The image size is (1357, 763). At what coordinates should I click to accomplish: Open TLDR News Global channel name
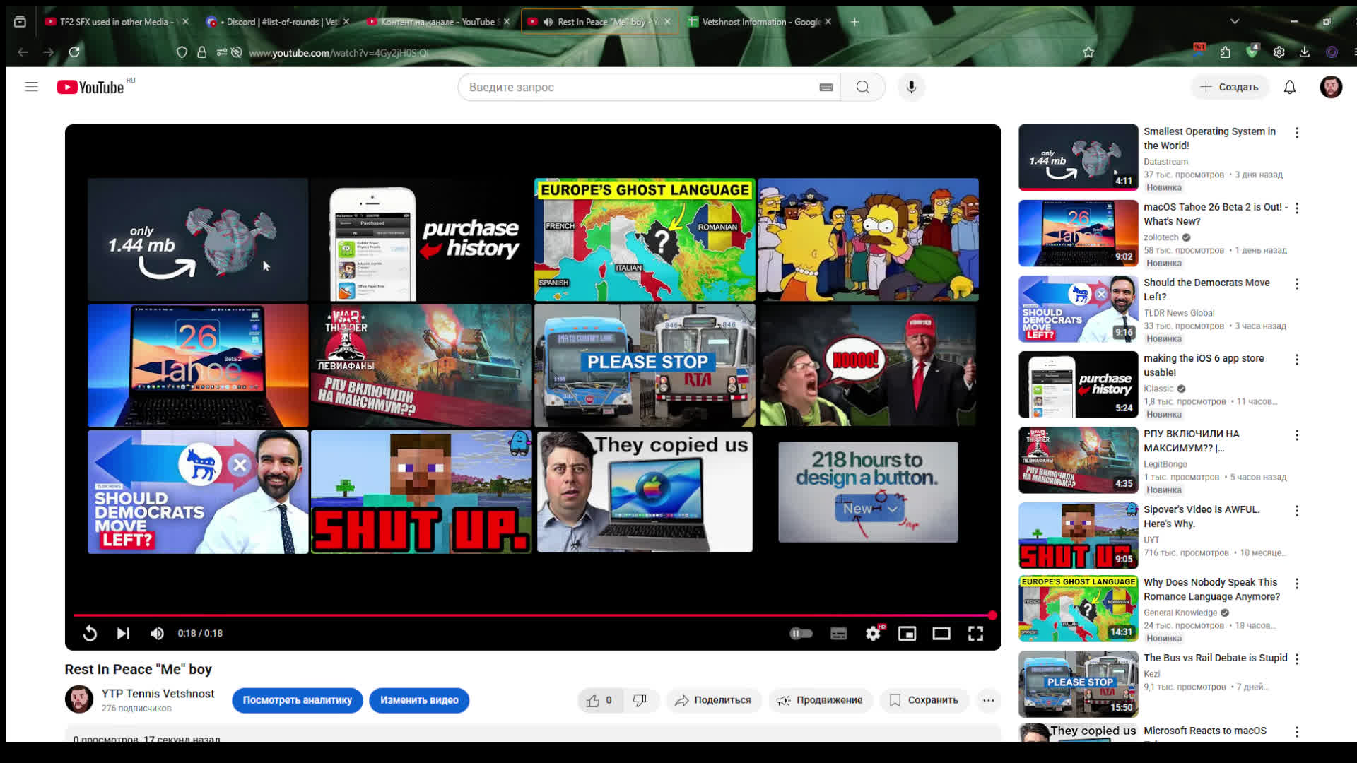point(1179,313)
